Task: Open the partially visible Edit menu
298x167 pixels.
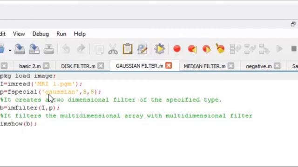Action: (2, 34)
